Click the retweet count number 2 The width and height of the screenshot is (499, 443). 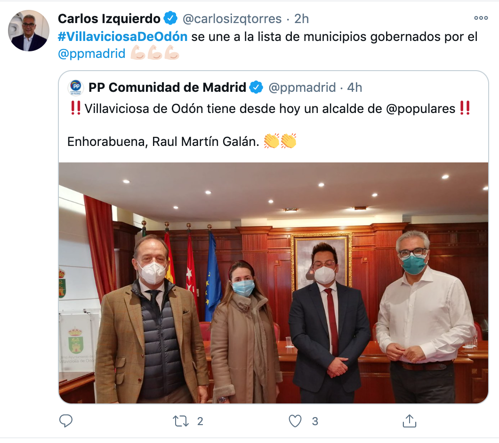(200, 421)
